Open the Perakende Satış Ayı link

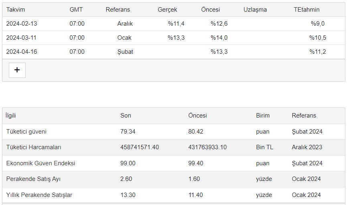(33, 179)
